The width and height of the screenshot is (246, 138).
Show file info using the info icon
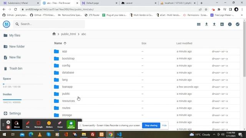(x=230, y=24)
